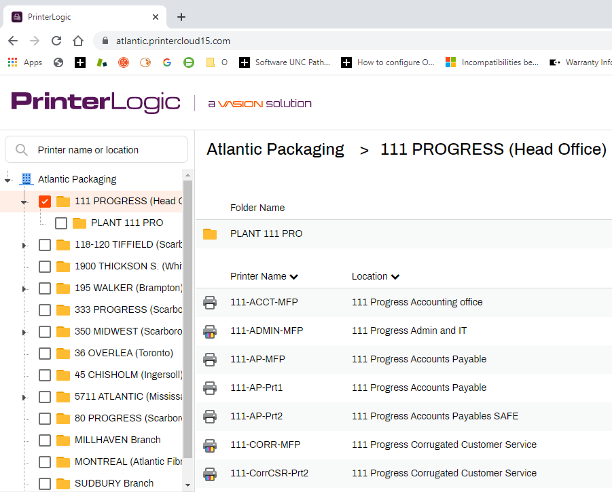612x492 pixels.
Task: Click the reload page icon
Action: 56,40
